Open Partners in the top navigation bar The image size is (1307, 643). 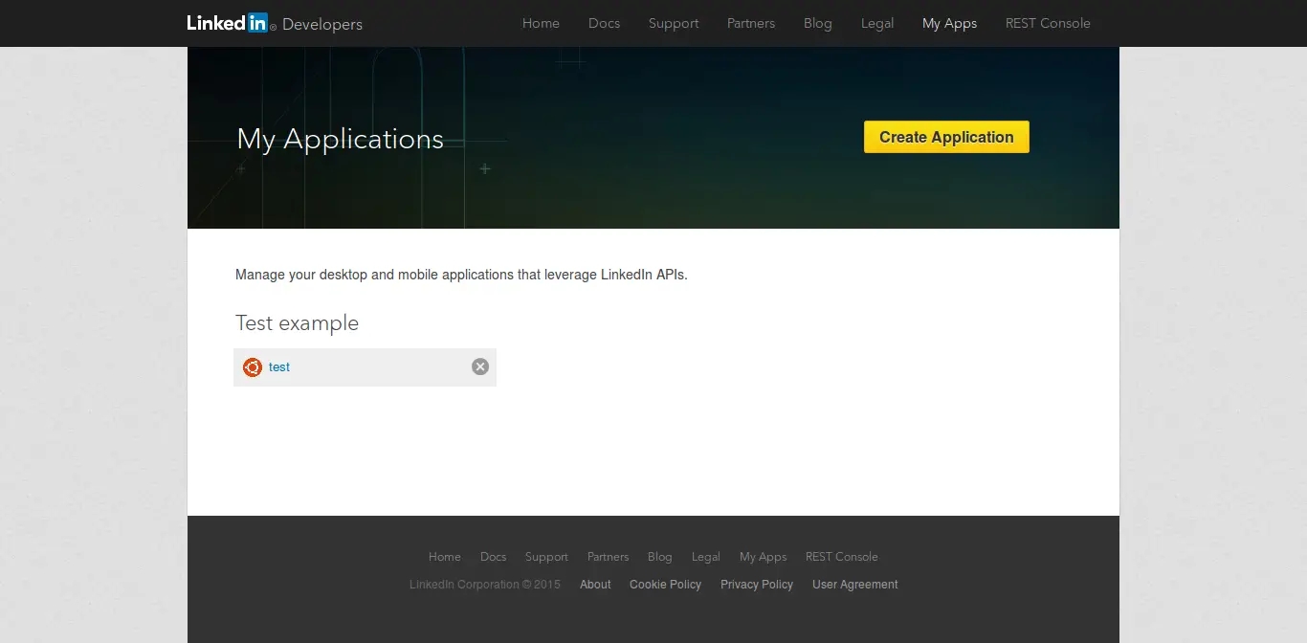pos(751,23)
